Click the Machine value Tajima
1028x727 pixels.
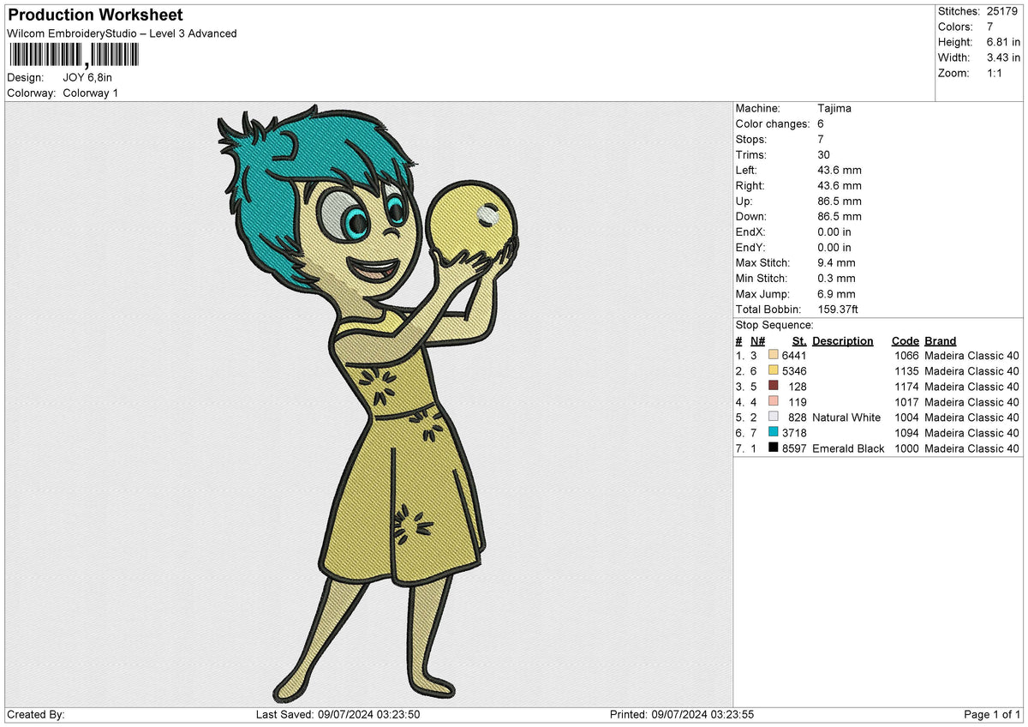(x=834, y=108)
